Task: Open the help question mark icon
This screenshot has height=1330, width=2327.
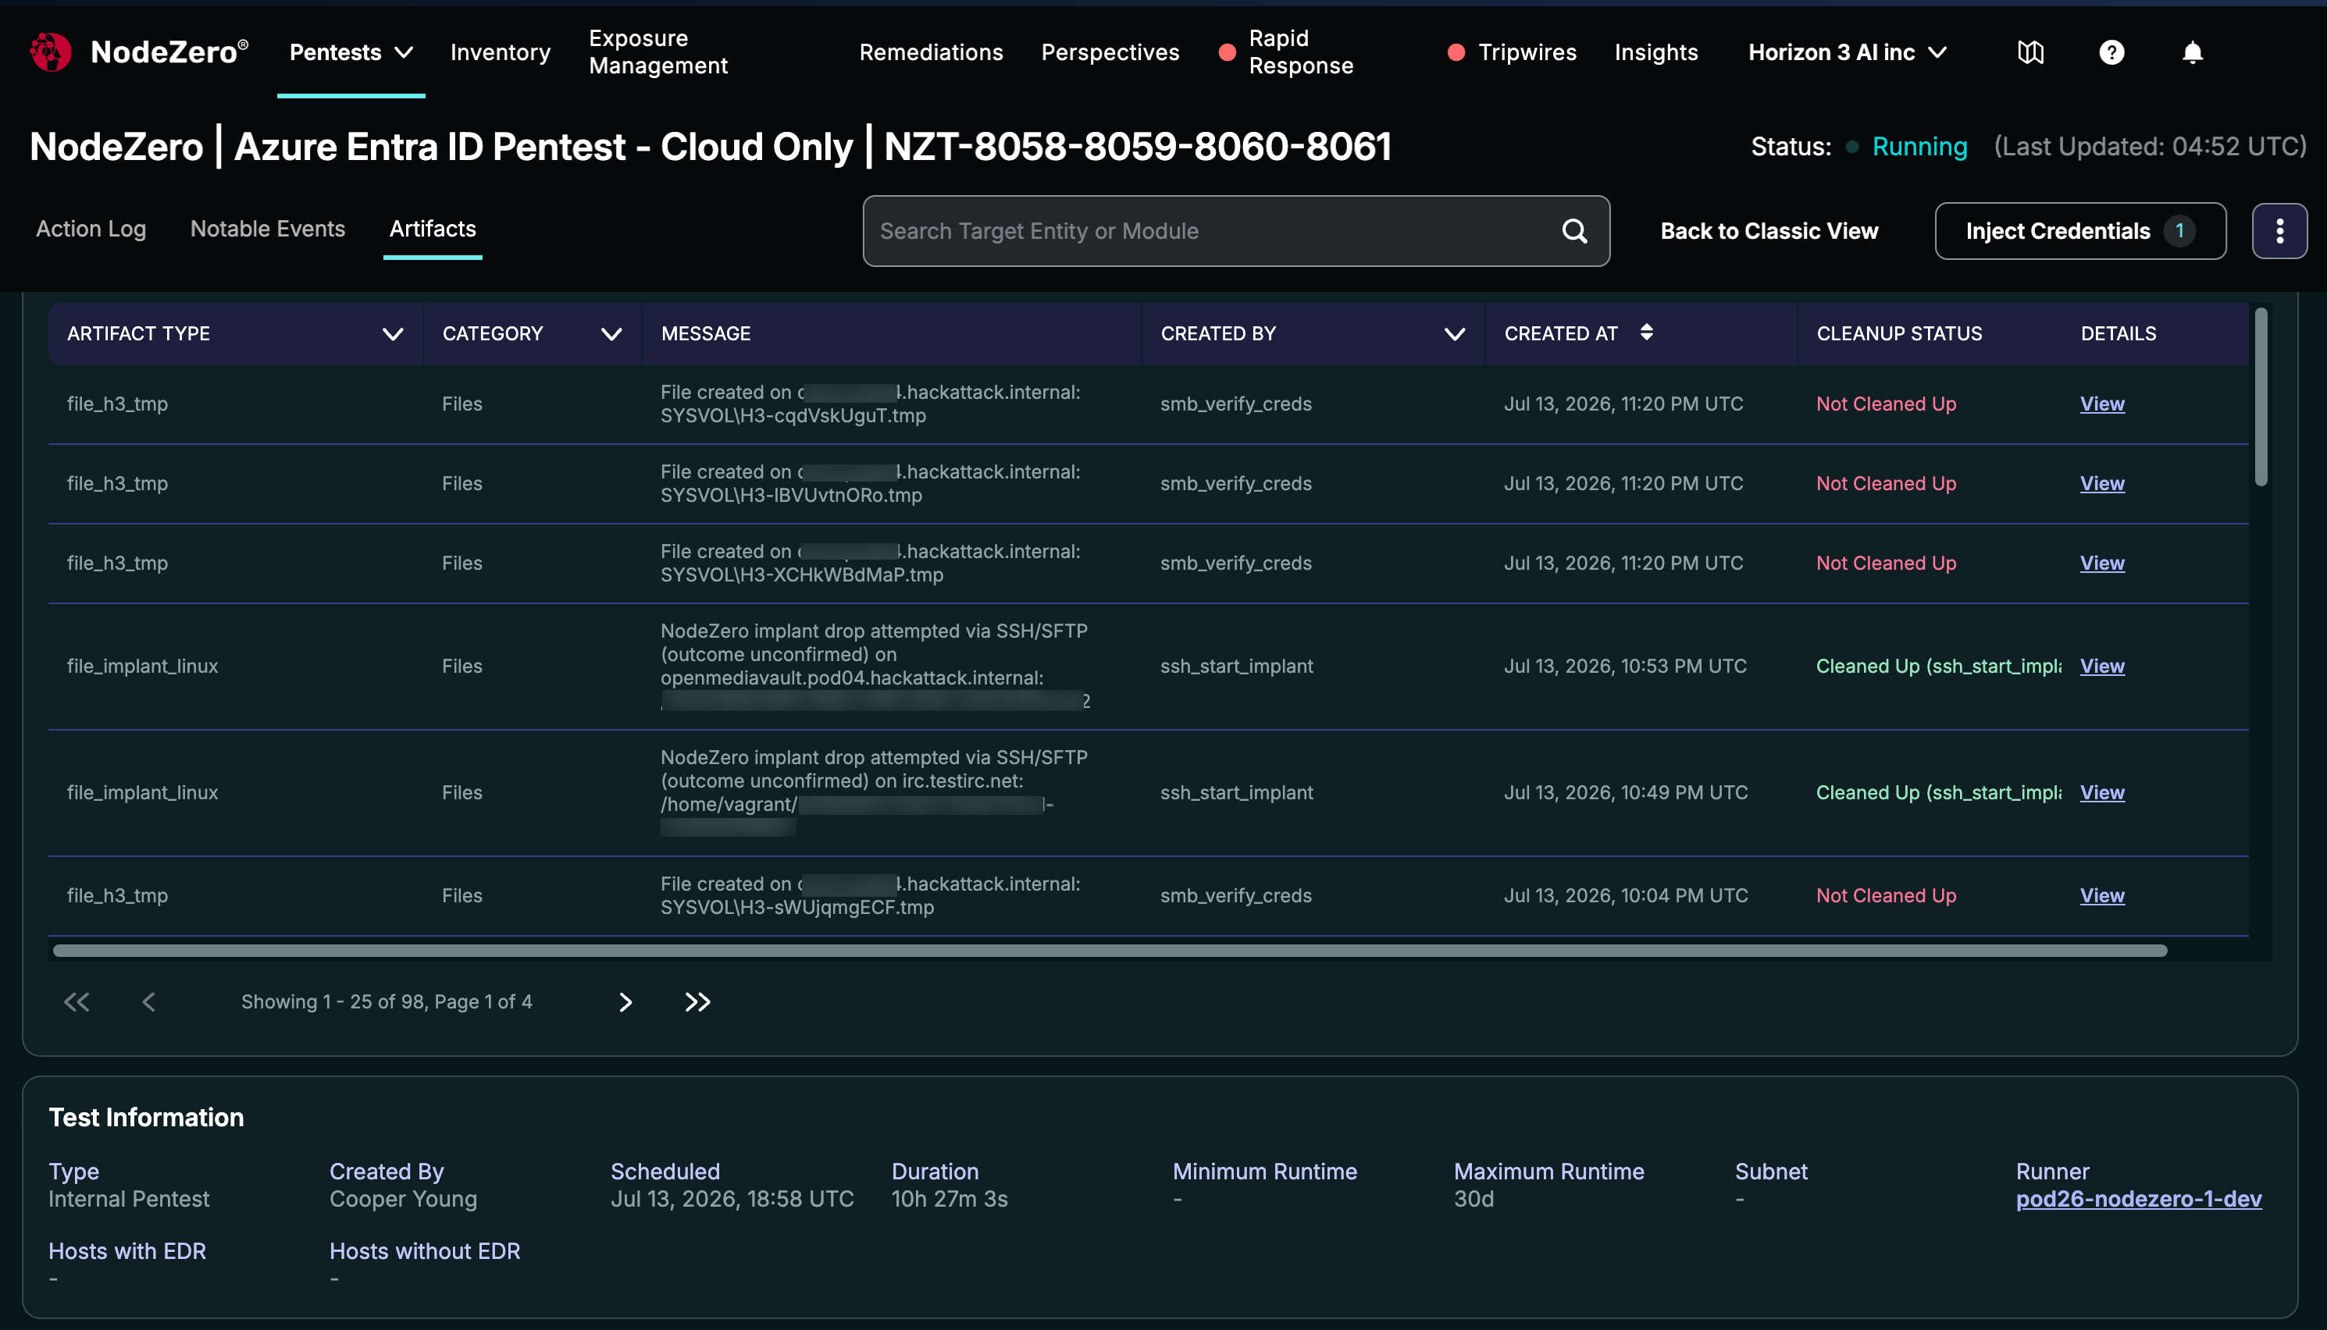Action: pos(2111,52)
